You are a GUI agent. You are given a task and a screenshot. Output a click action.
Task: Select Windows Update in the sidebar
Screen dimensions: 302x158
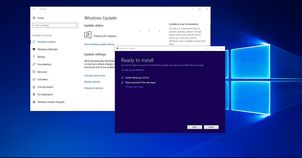click(47, 42)
